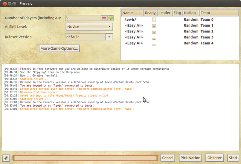Click the Ruleset Version default text field
The width and height of the screenshot is (241, 164).
coord(85,37)
